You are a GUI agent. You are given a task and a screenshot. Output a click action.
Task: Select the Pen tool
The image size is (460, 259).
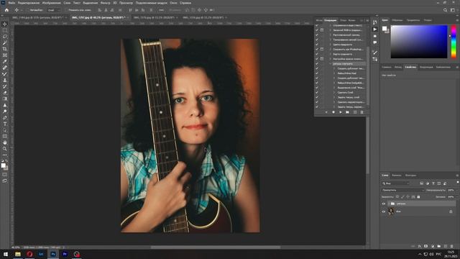tap(5, 117)
